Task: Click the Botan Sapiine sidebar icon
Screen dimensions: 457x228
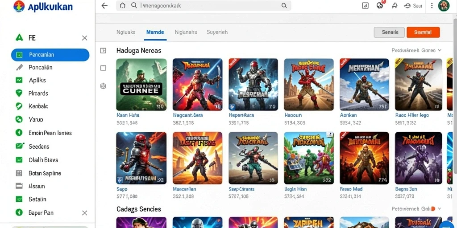Action: coord(19,173)
